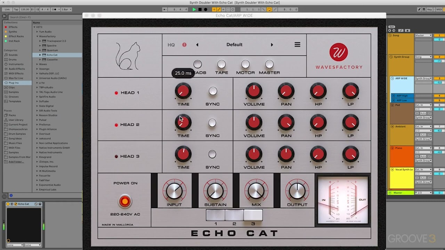Expand the Valhalla DSP, LLC folder
This screenshot has width=445, height=250.
pyautogui.click(x=37, y=73)
